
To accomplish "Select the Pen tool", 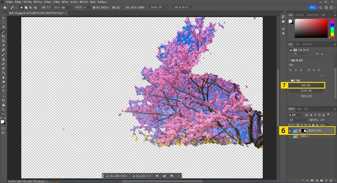I will (x=3, y=87).
